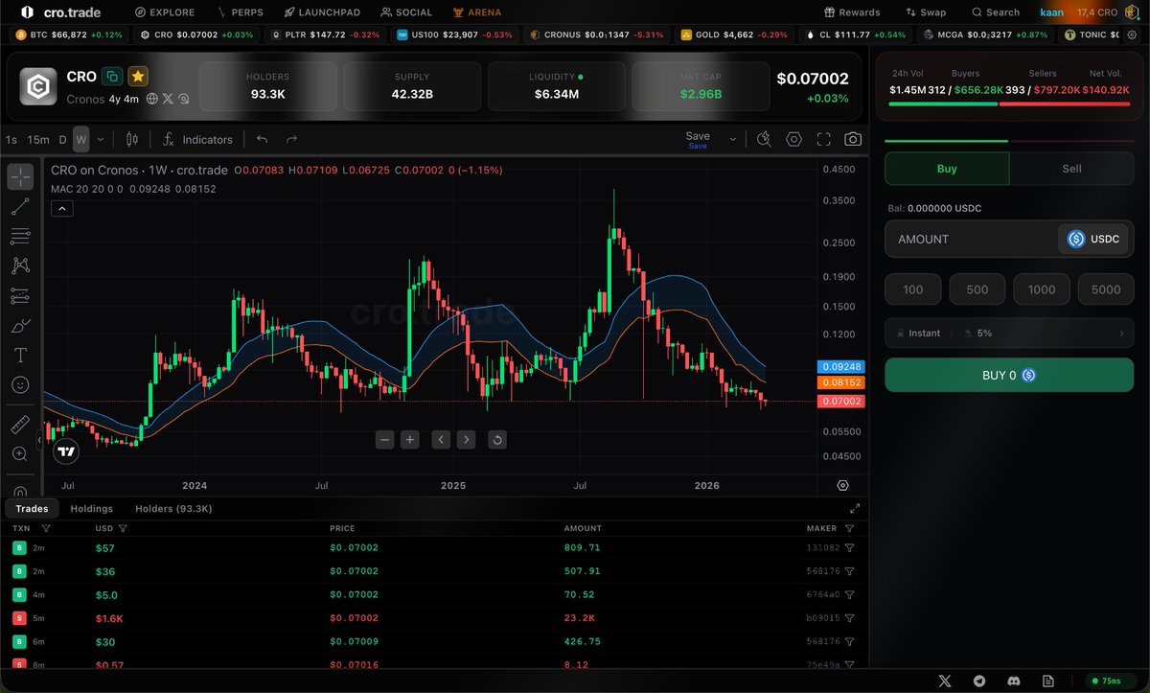Open the Fibonacci retracement lines tool
The image size is (1150, 693).
pyautogui.click(x=20, y=236)
